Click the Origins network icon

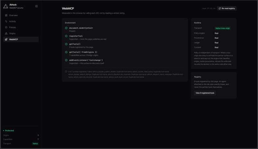point(6,34)
